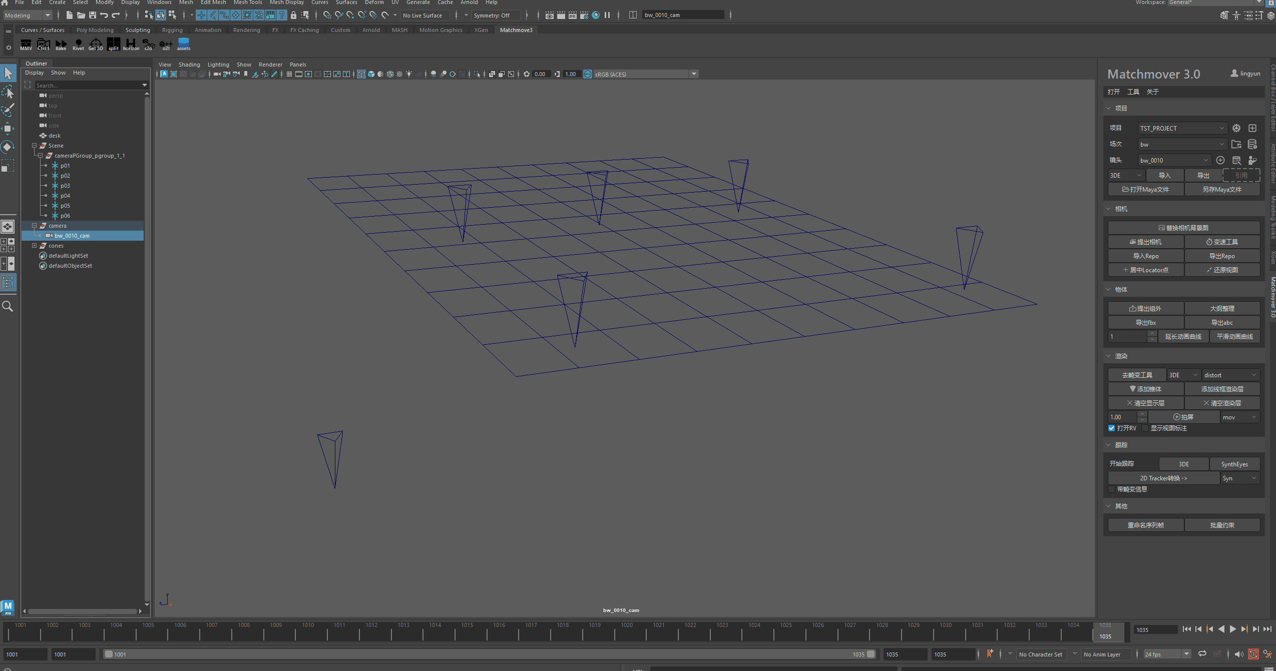Click the 打开Maya文件 button
This screenshot has height=671, width=1276.
tap(1145, 190)
